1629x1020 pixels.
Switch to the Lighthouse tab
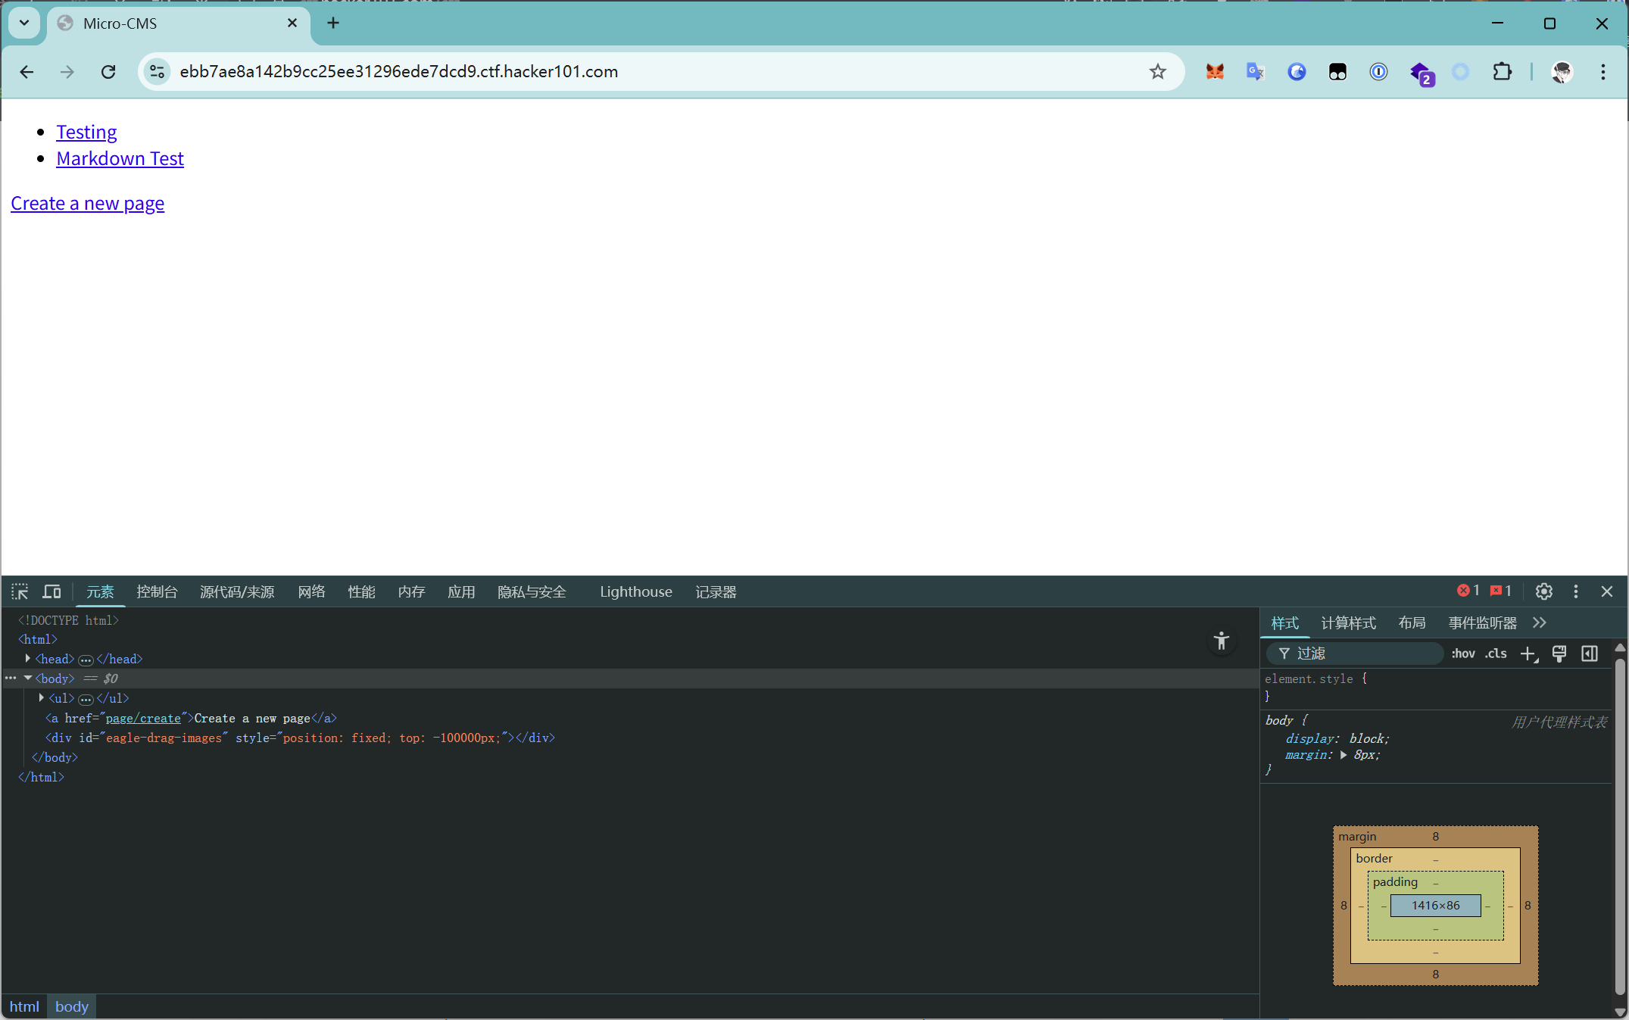[x=636, y=591]
